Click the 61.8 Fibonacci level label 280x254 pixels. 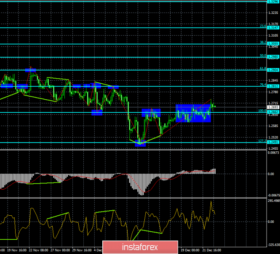[x=263, y=68]
